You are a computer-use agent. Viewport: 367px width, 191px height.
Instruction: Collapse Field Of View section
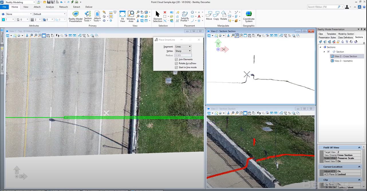click(x=359, y=147)
